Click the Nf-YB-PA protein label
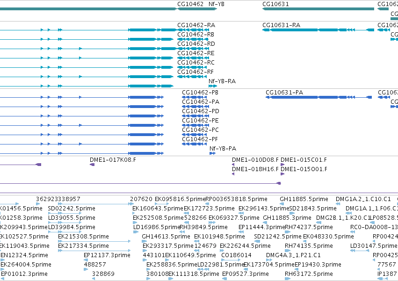This screenshot has height=281, width=398. tap(223, 149)
